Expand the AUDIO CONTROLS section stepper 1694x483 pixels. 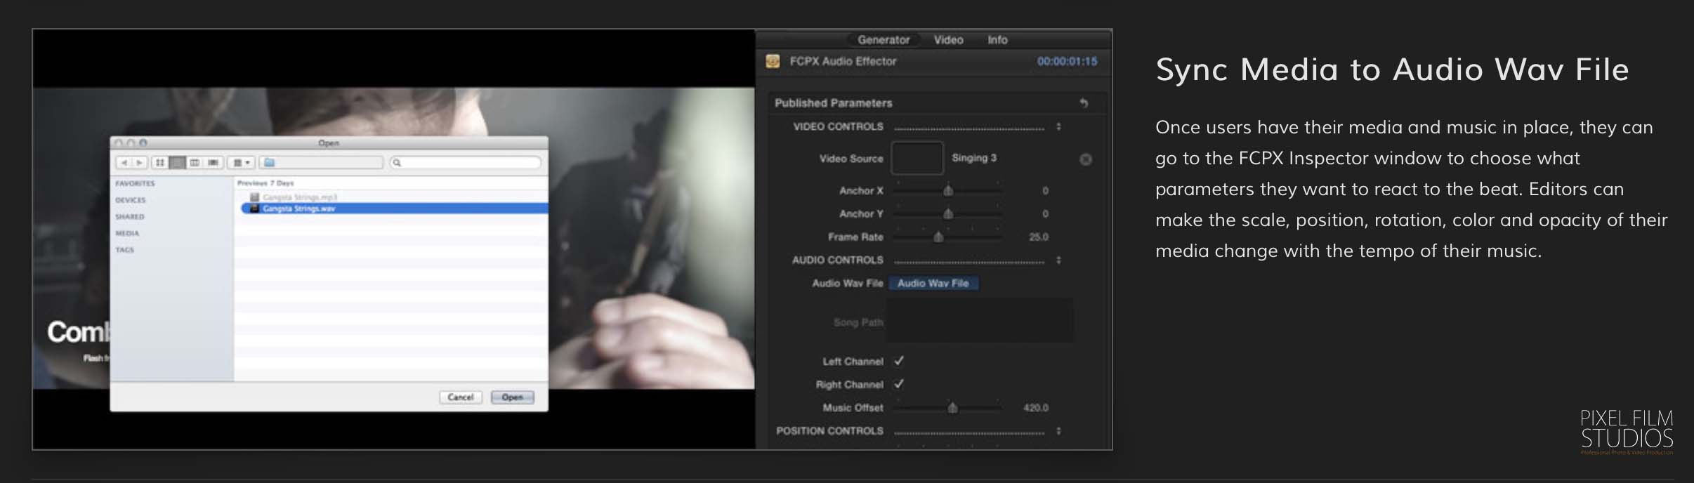pos(1058,260)
